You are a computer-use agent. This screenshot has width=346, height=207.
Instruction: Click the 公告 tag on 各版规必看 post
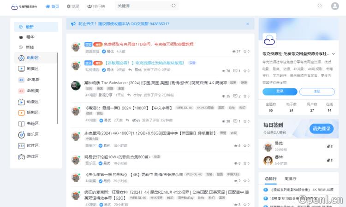click(192, 63)
